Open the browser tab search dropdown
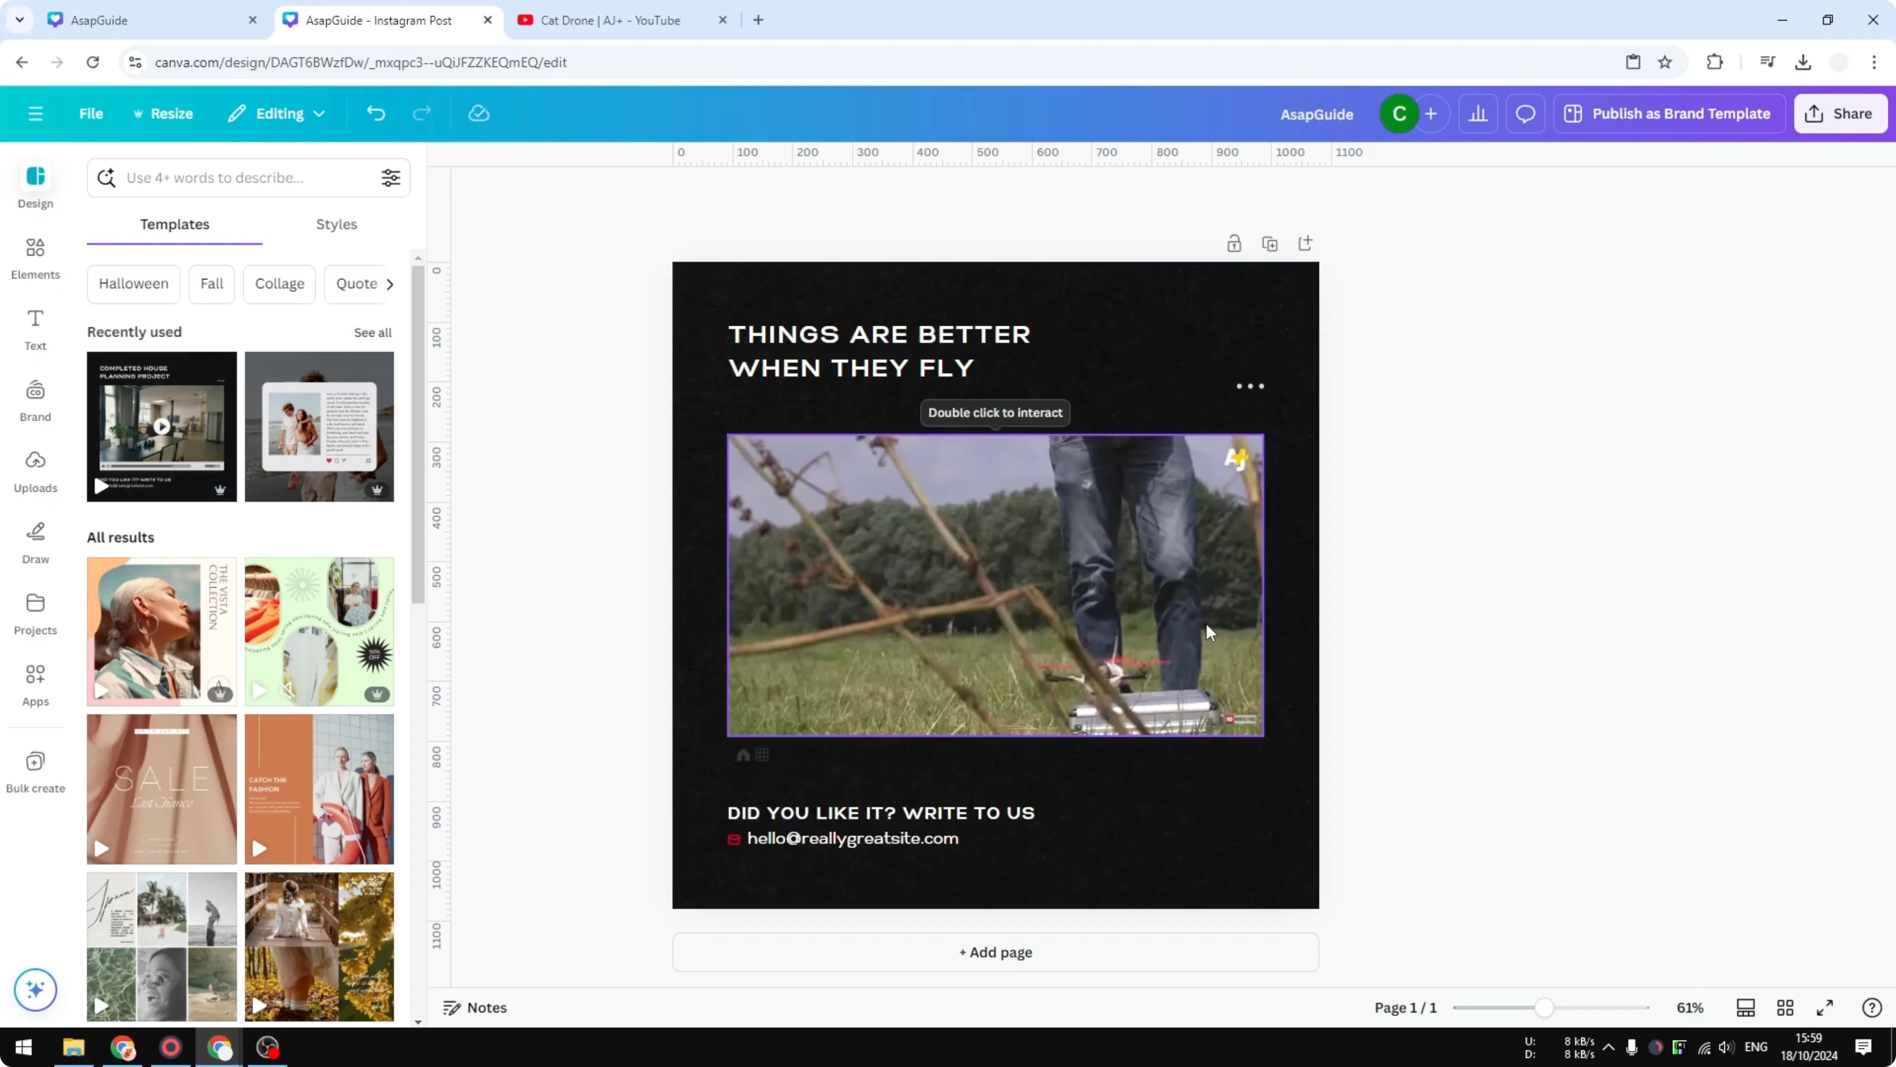The image size is (1896, 1067). pyautogui.click(x=19, y=20)
